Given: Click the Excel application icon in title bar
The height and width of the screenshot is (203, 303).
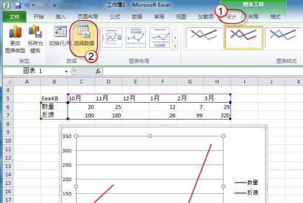Looking at the screenshot, I should [6, 5].
